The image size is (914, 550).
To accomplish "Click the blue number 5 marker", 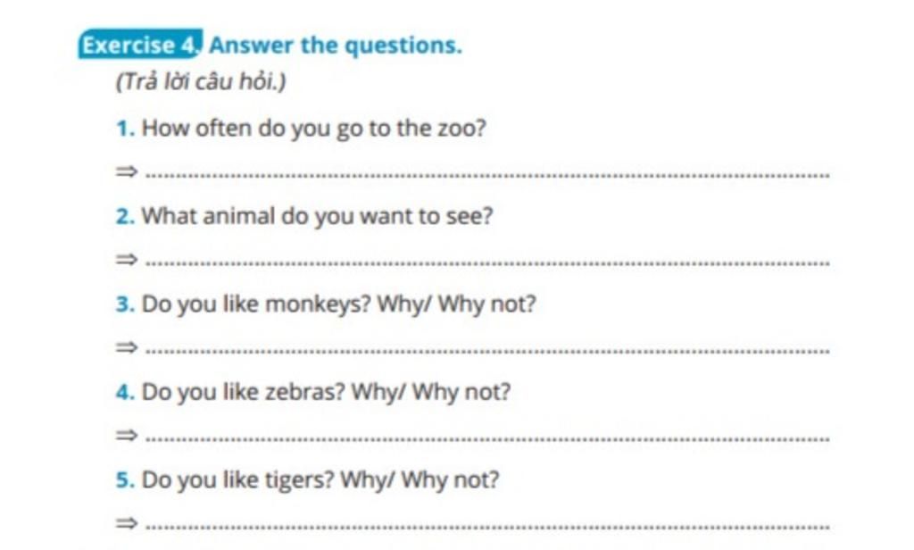I will tap(124, 481).
